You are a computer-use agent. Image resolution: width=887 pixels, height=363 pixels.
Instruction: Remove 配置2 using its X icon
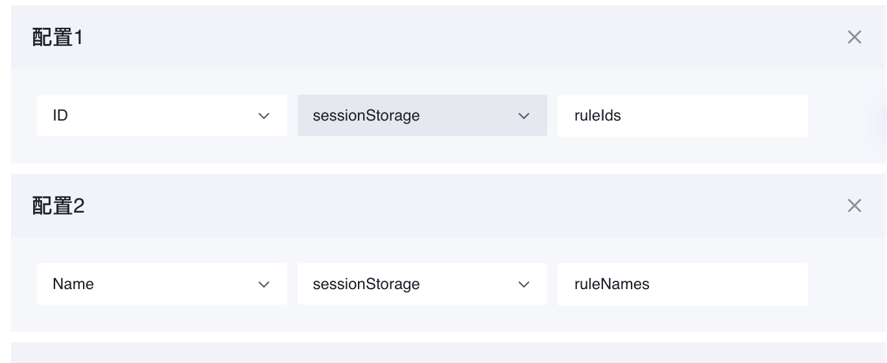(x=854, y=206)
